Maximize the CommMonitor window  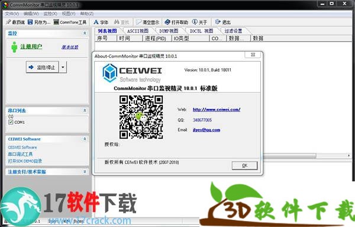[332, 4]
